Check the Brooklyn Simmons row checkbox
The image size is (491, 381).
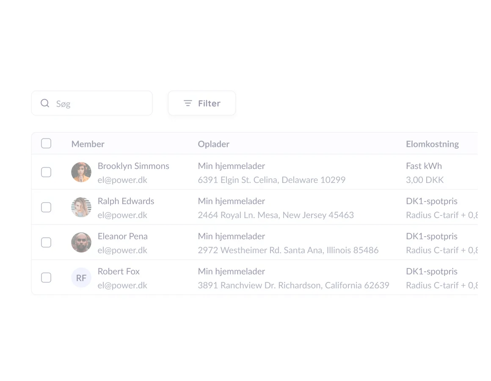point(46,172)
